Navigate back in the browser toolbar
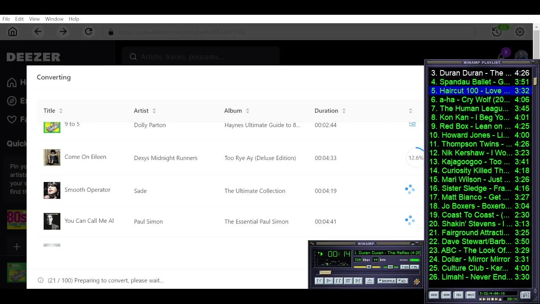Image resolution: width=540 pixels, height=304 pixels. pos(38,32)
